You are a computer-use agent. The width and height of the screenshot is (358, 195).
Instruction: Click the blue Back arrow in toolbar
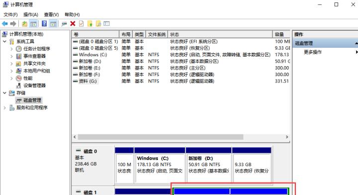click(4, 23)
